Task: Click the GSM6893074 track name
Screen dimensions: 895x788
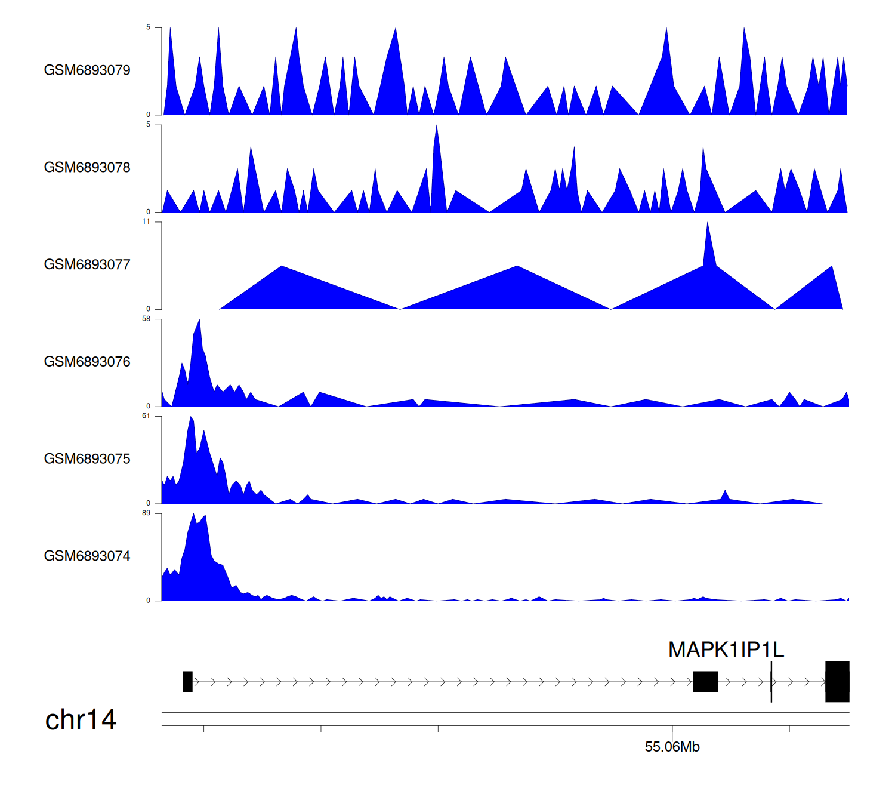Action: pos(87,556)
